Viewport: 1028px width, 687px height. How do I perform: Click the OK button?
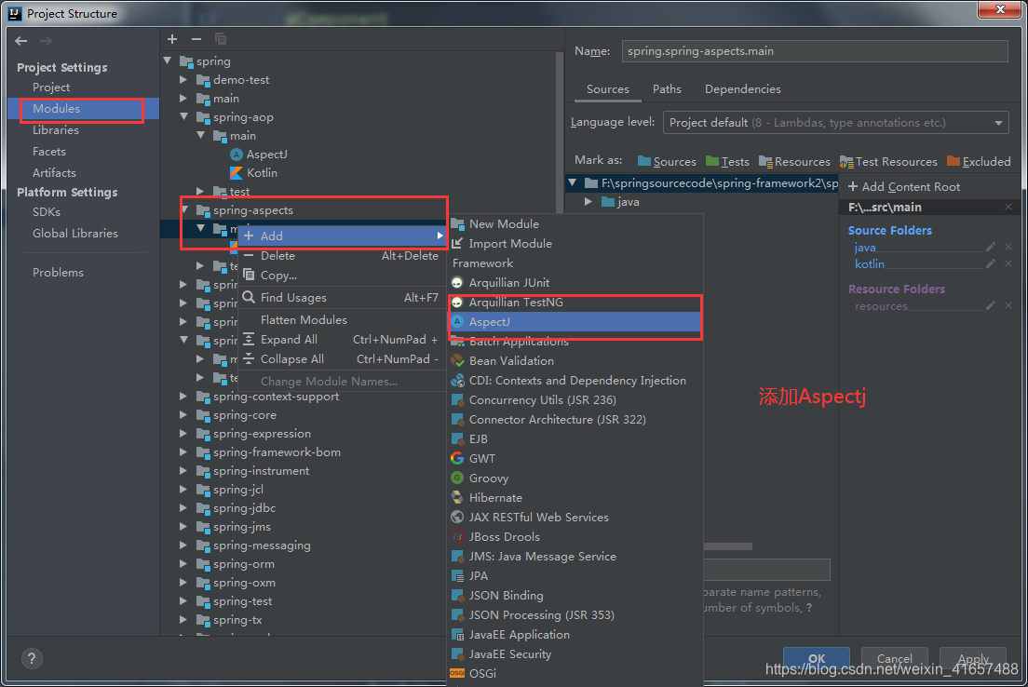tap(817, 659)
